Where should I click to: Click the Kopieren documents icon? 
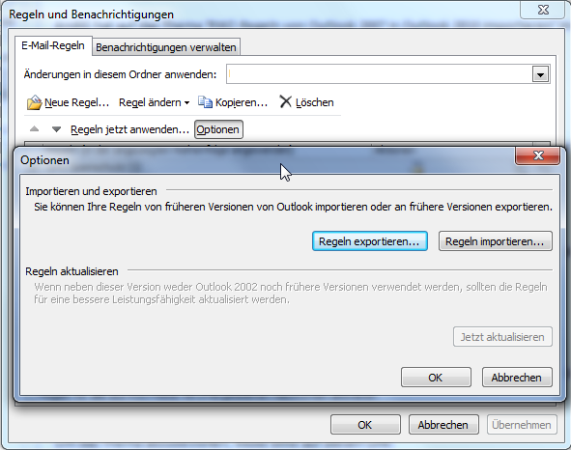pyautogui.click(x=205, y=102)
